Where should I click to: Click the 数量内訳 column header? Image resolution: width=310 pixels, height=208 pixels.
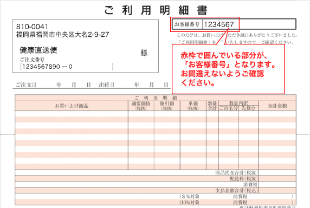[238, 103]
